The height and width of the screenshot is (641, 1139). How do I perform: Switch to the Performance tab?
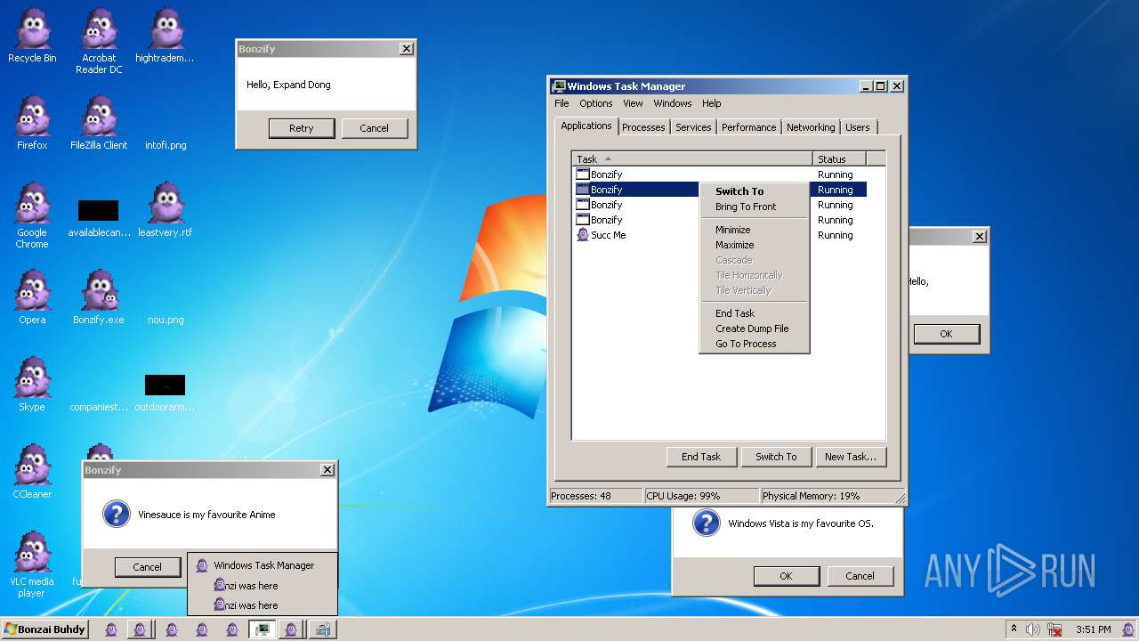[748, 127]
